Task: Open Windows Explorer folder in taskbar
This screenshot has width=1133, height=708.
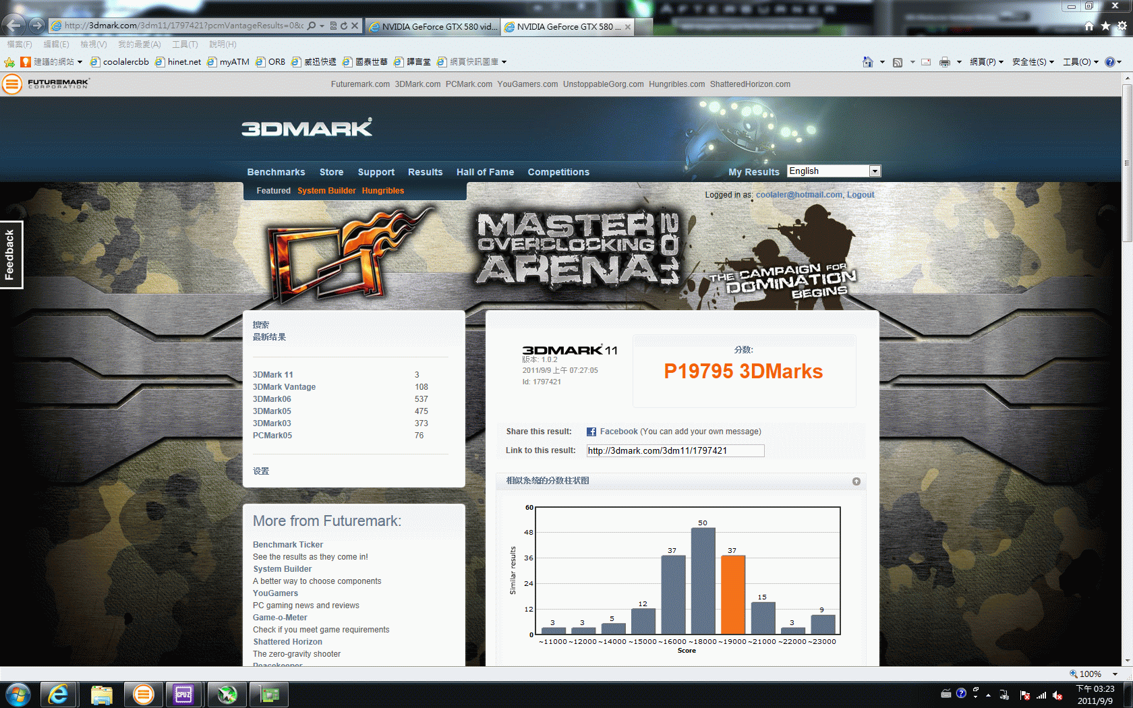Action: point(101,695)
